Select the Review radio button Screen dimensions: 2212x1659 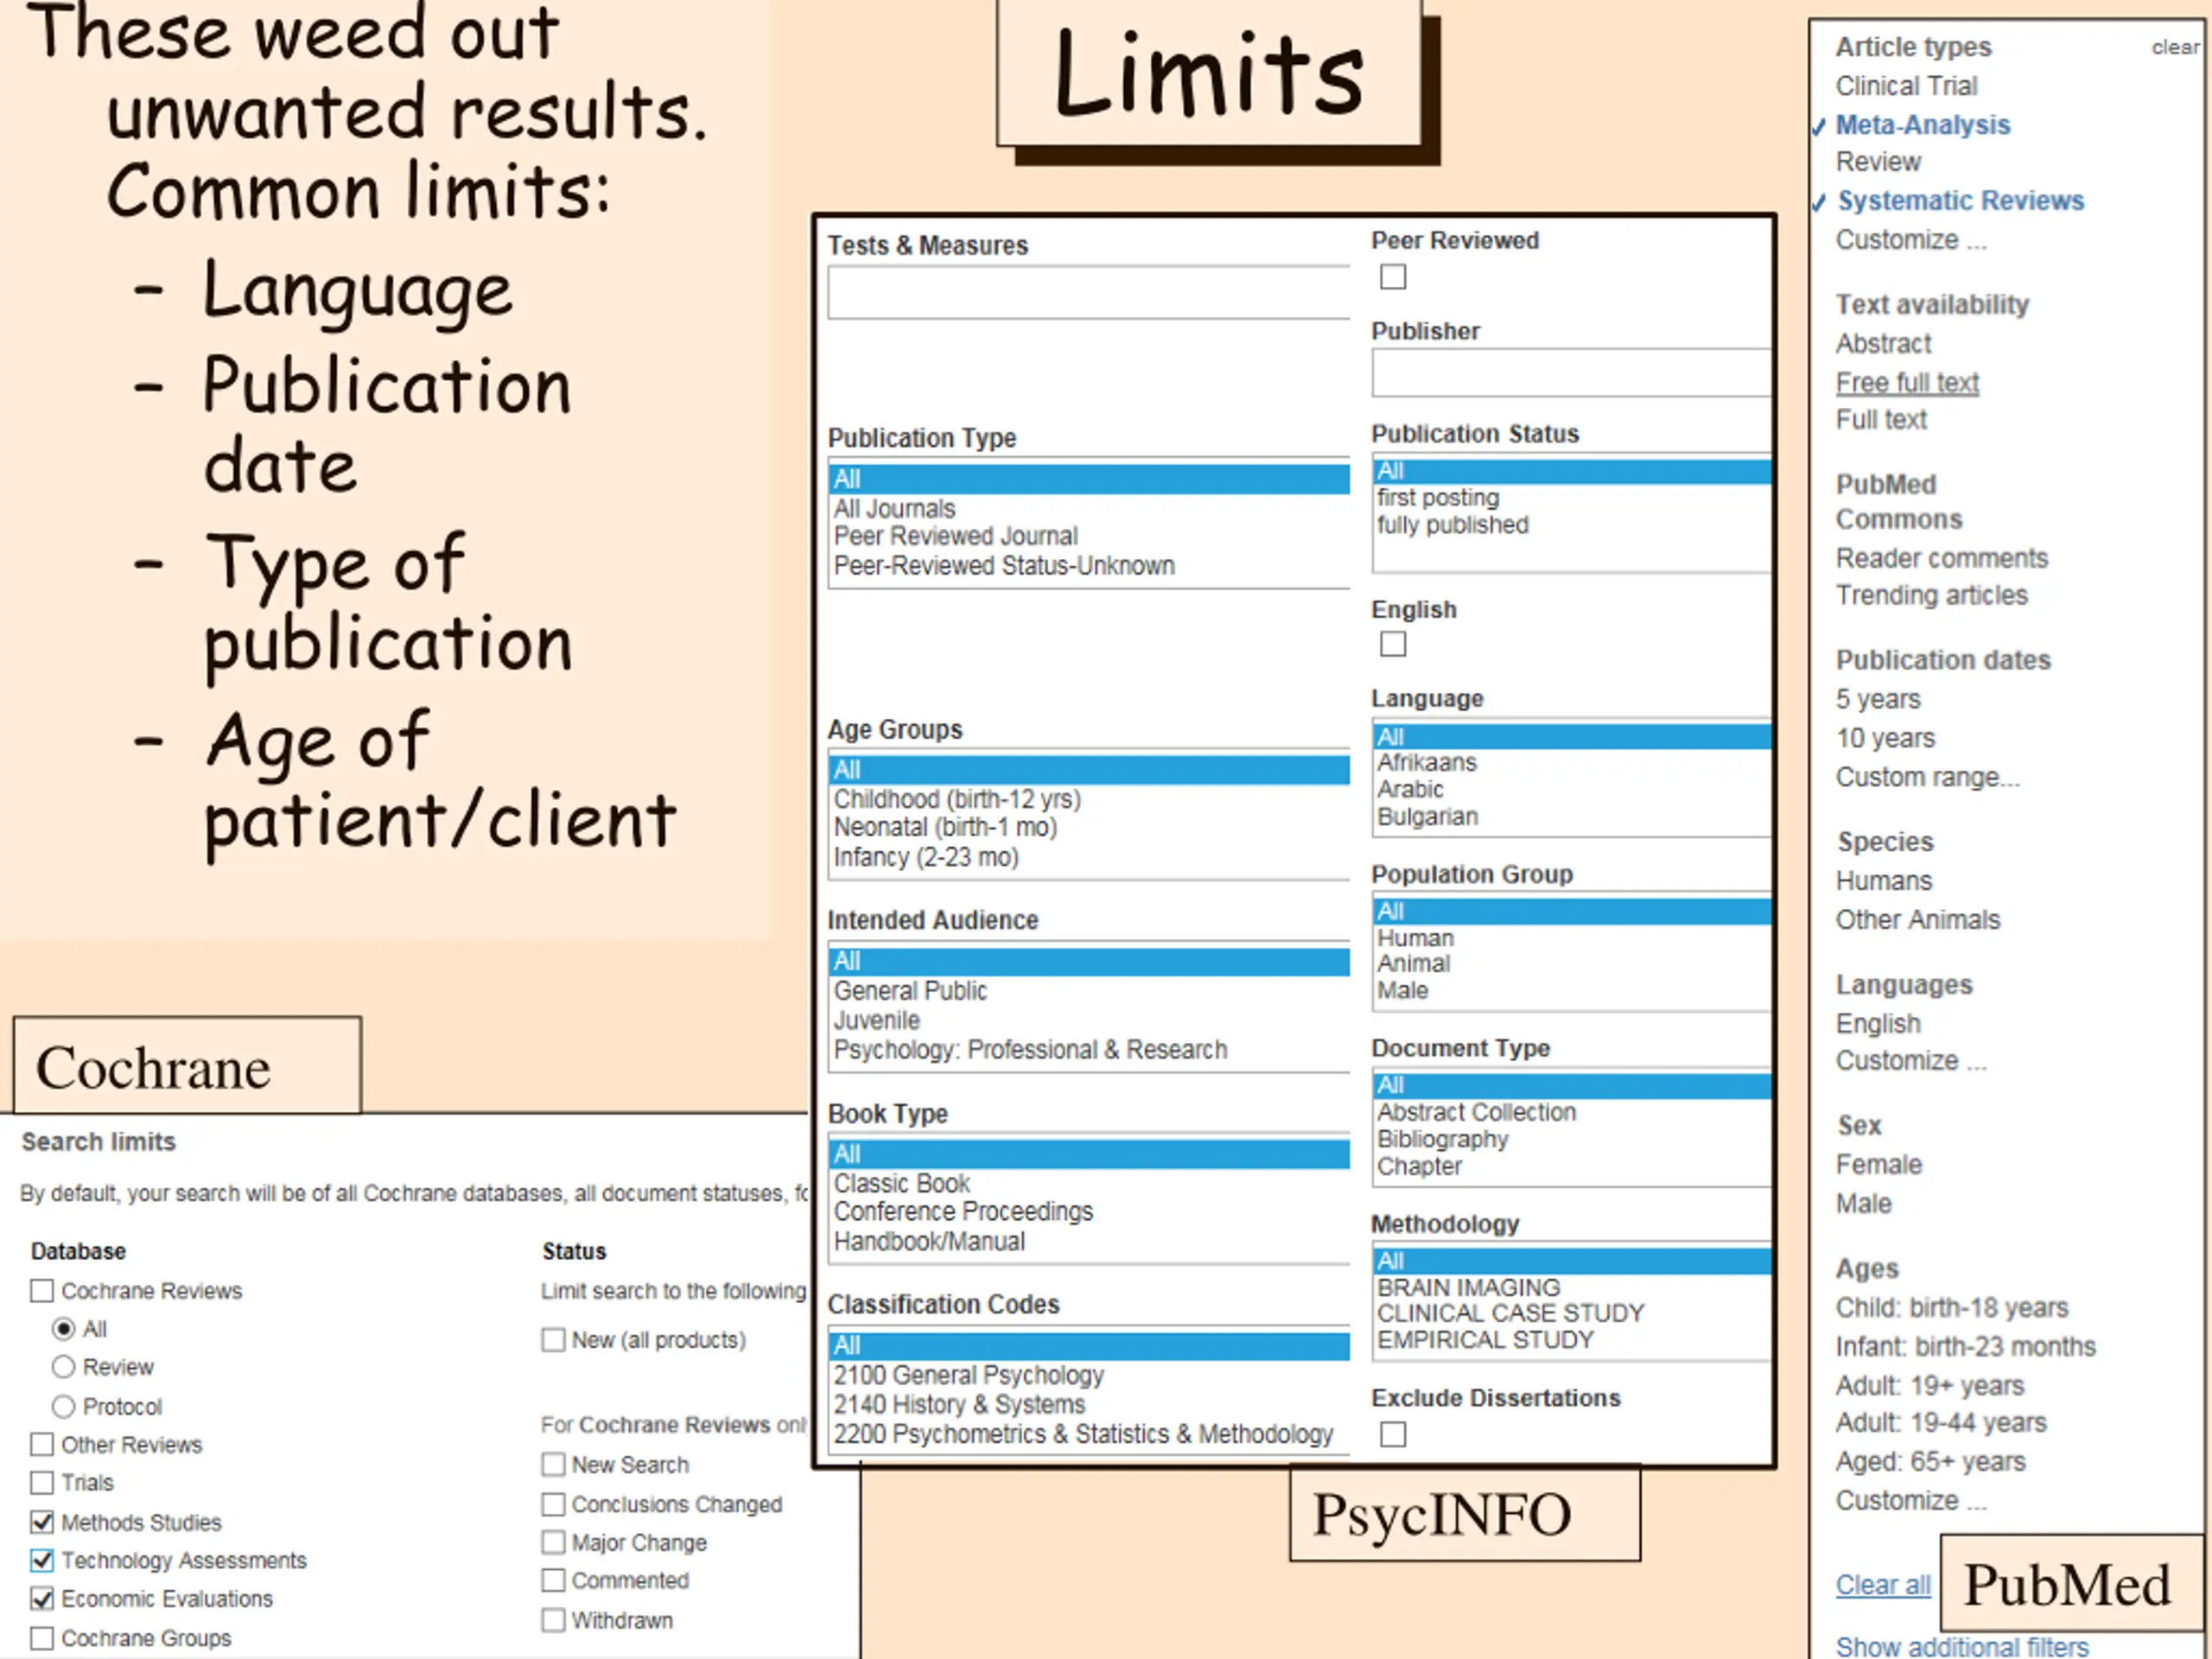tap(63, 1367)
